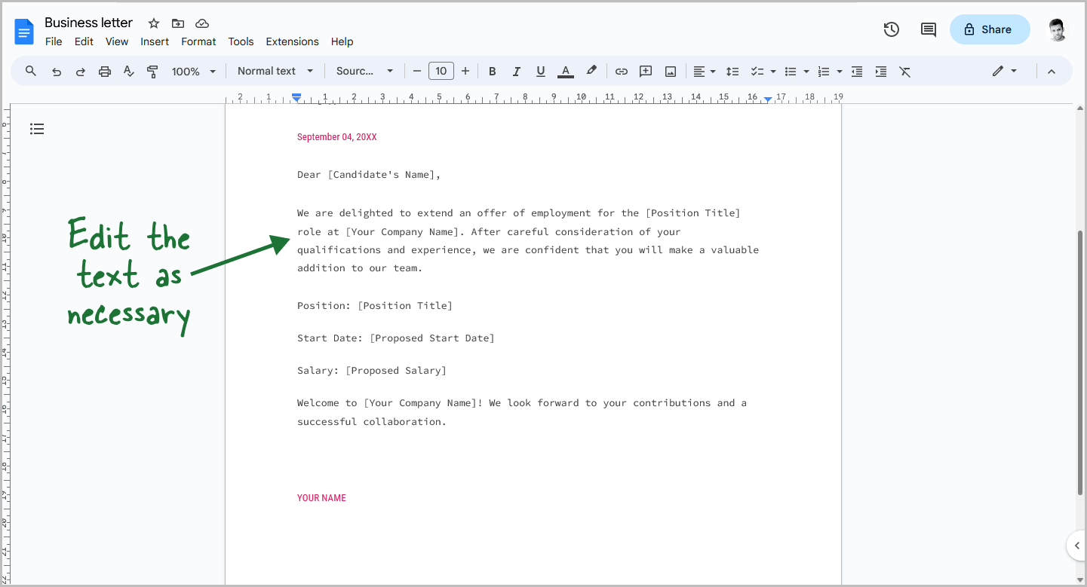Open the insert link tool
The height and width of the screenshot is (587, 1087).
pos(621,71)
